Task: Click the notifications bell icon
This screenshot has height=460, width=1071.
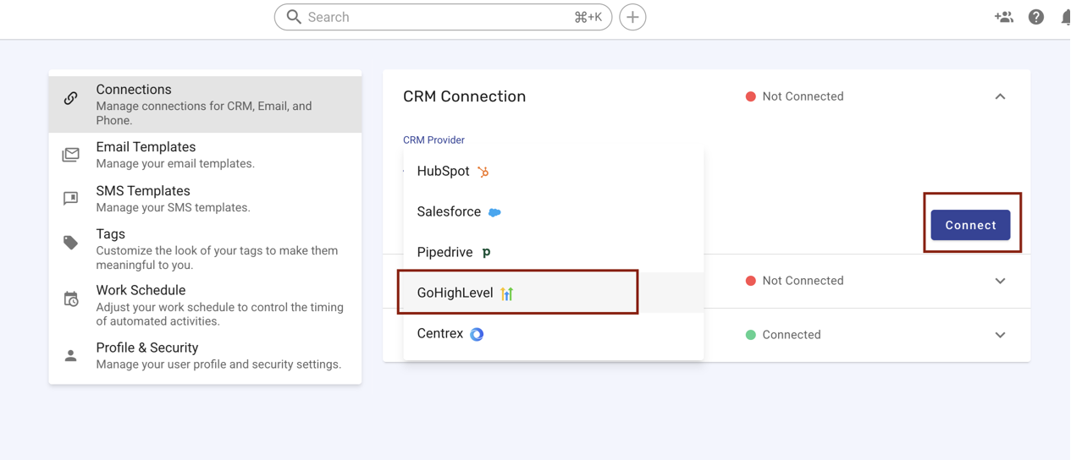Action: pyautogui.click(x=1066, y=17)
